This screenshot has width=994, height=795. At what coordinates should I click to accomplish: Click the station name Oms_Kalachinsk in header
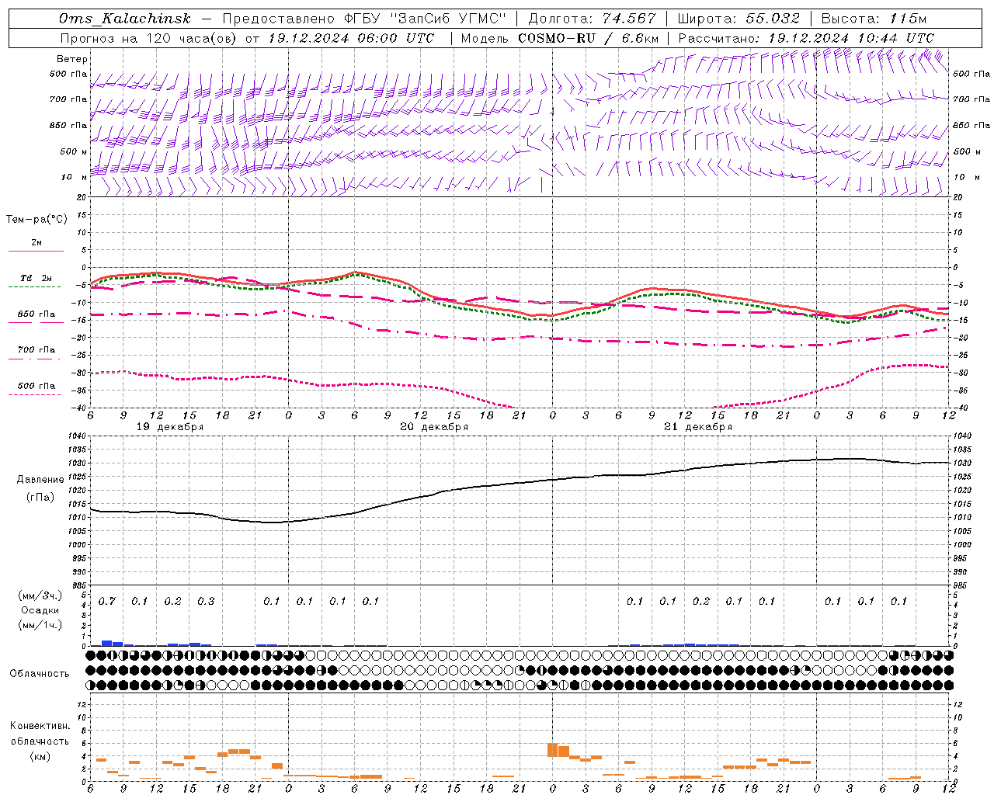click(125, 19)
